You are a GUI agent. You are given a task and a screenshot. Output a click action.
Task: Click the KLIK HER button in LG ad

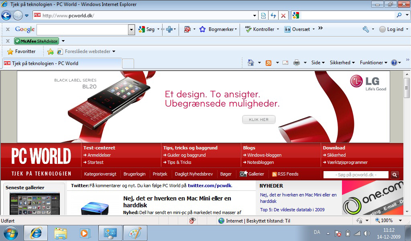point(258,120)
